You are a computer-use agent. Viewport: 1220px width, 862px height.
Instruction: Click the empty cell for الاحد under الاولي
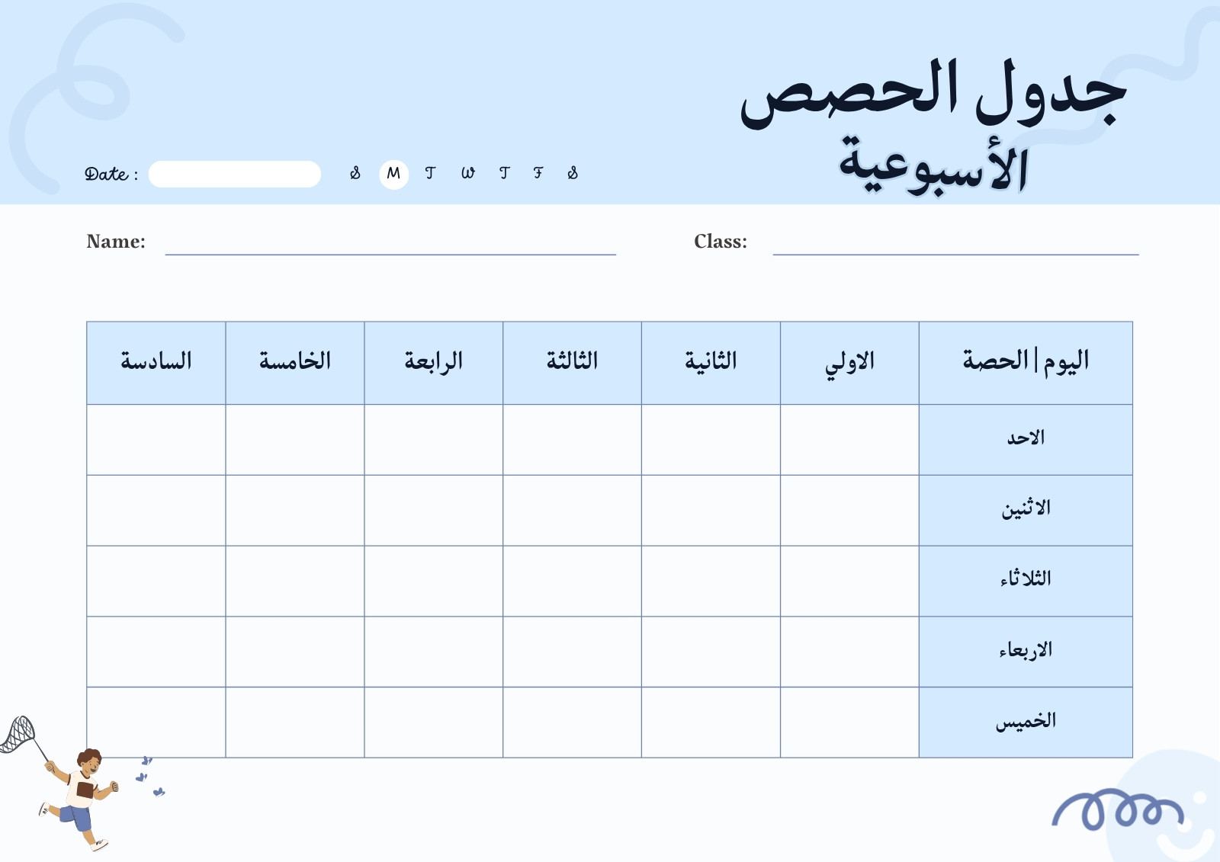click(x=849, y=440)
